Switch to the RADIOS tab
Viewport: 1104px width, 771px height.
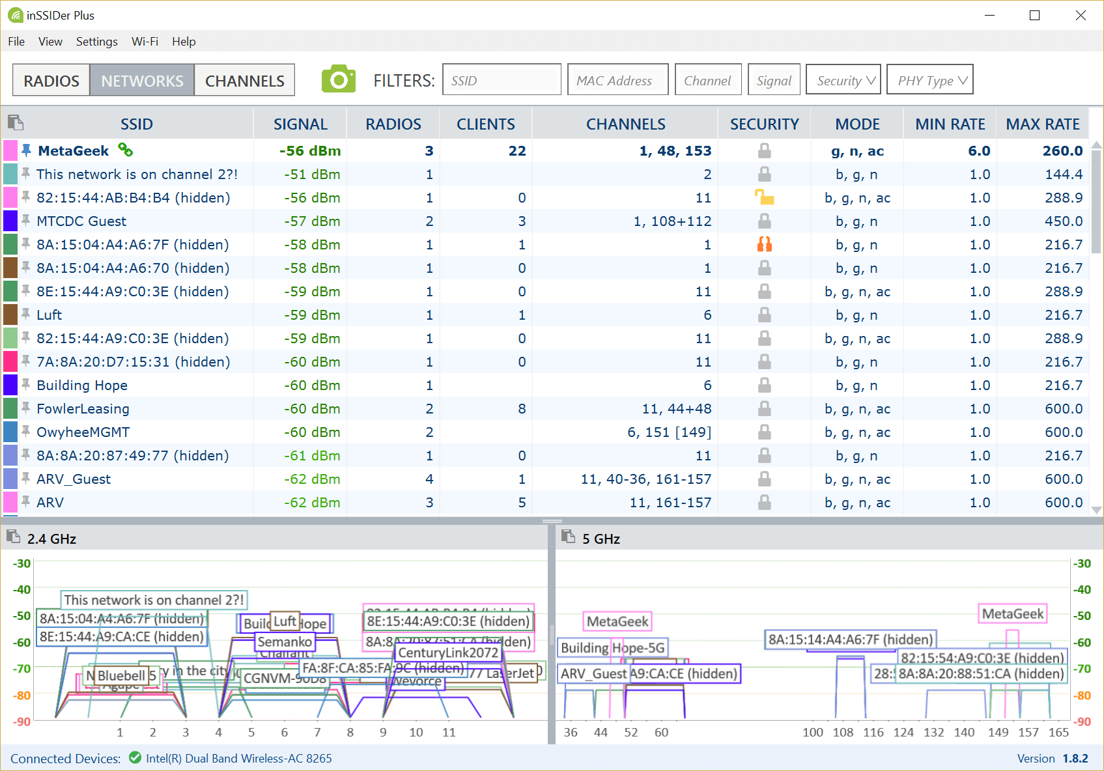click(51, 81)
